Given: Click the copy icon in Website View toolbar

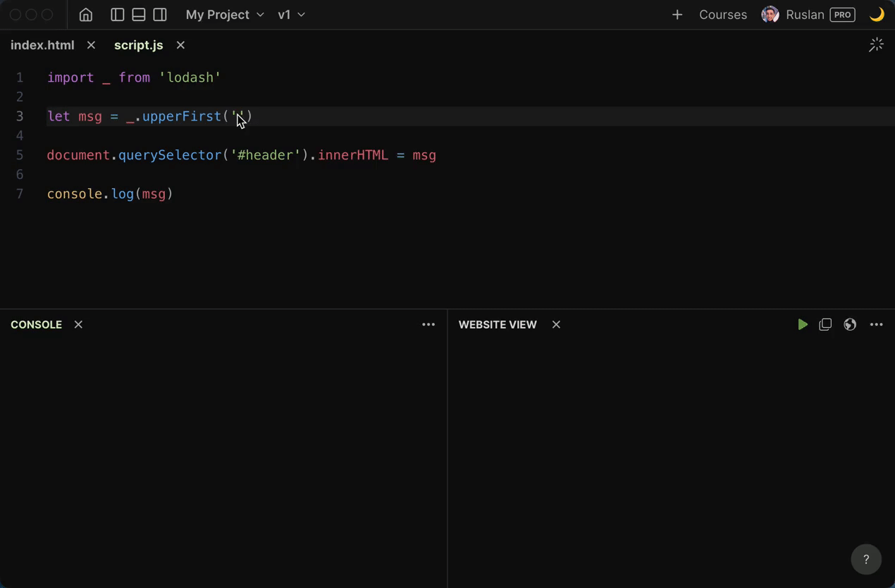Looking at the screenshot, I should pos(825,324).
